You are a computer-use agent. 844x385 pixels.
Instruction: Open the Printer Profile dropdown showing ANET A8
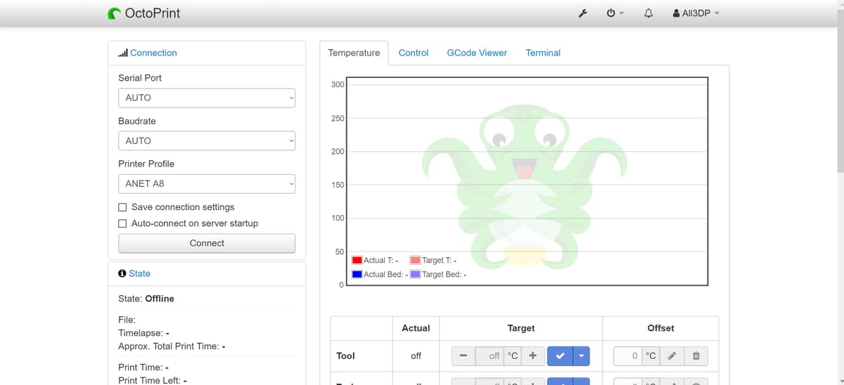tap(207, 183)
